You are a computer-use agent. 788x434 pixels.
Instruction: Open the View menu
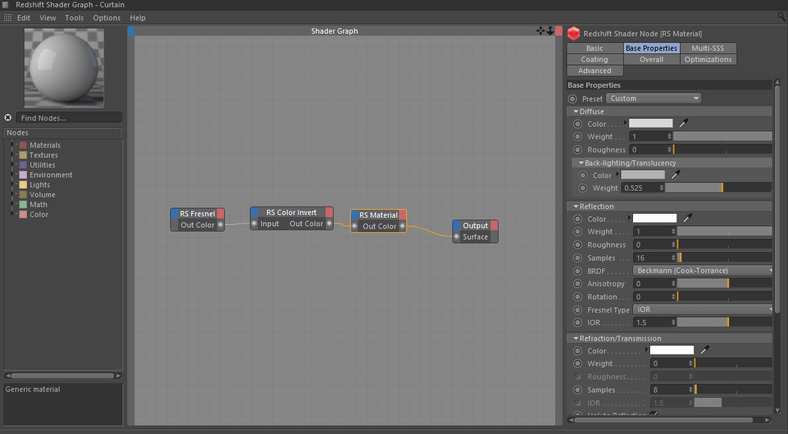coord(47,18)
